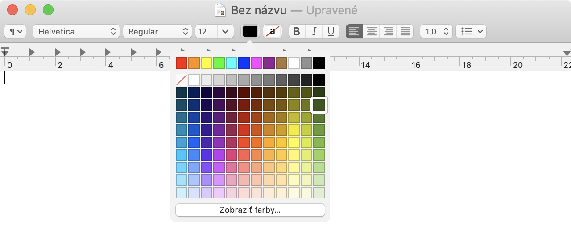The image size is (571, 227).
Task: Pick the red swatch in top row
Action: pos(182,63)
